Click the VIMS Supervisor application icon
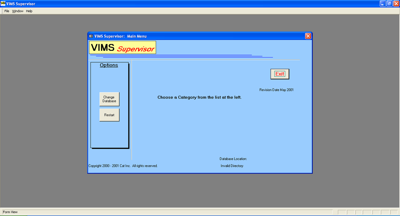The width and height of the screenshot is (400, 216). (x=3, y=4)
